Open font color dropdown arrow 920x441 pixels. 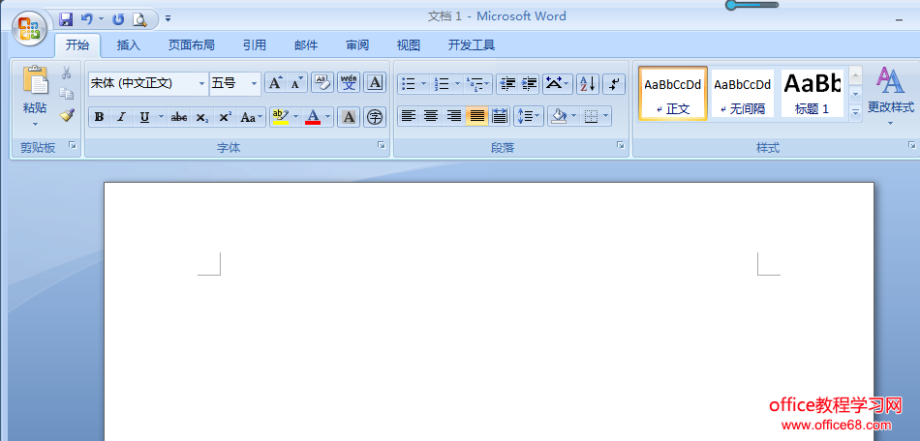click(328, 117)
